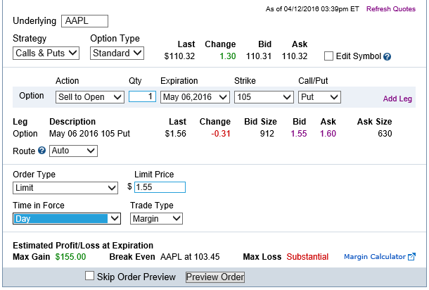Screen dimensions: 429x290
Task: Click the Preview Order button
Action: tap(215, 277)
